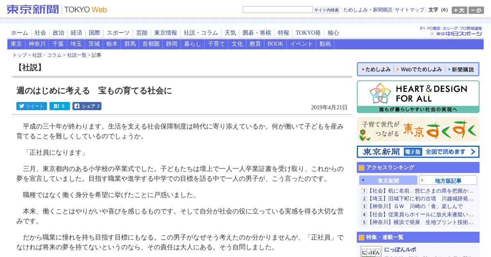Open the 東京情報 menu item
This screenshot has width=491, height=257.
(166, 33)
